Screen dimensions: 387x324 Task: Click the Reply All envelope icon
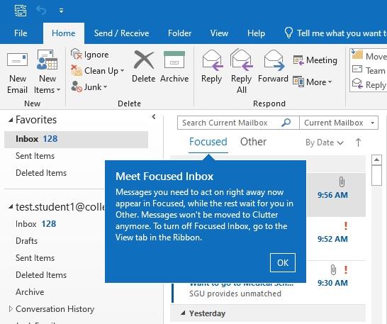click(x=242, y=60)
